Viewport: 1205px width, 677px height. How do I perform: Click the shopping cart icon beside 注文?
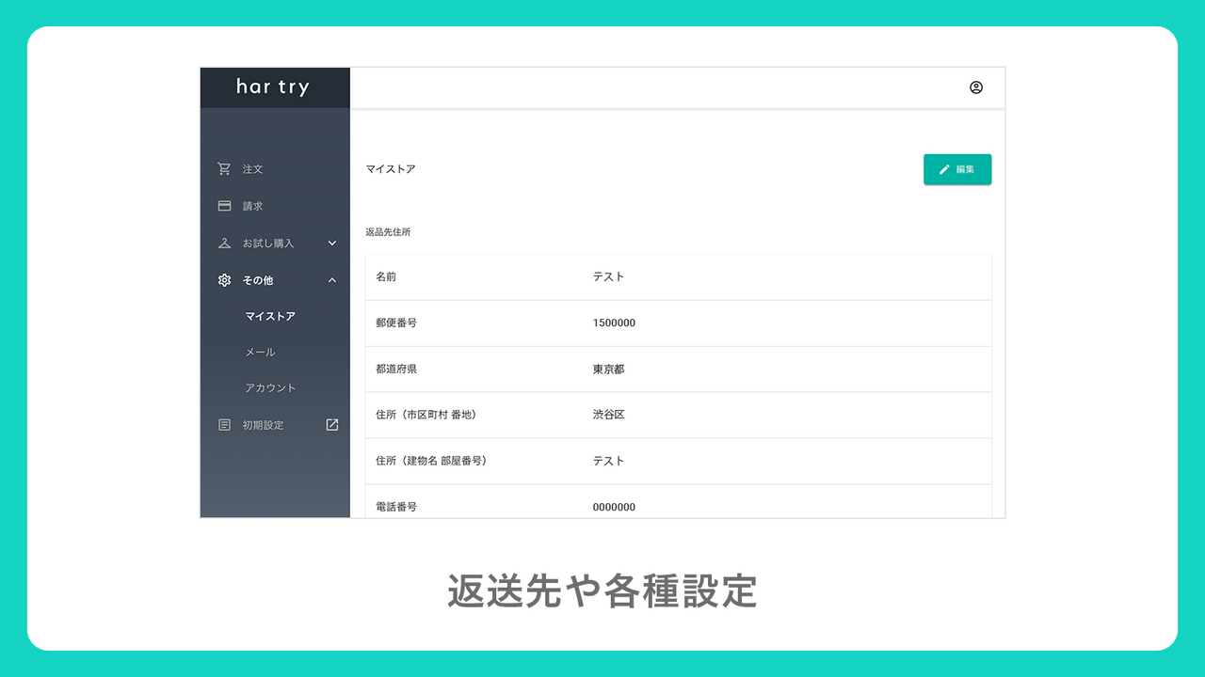[223, 169]
